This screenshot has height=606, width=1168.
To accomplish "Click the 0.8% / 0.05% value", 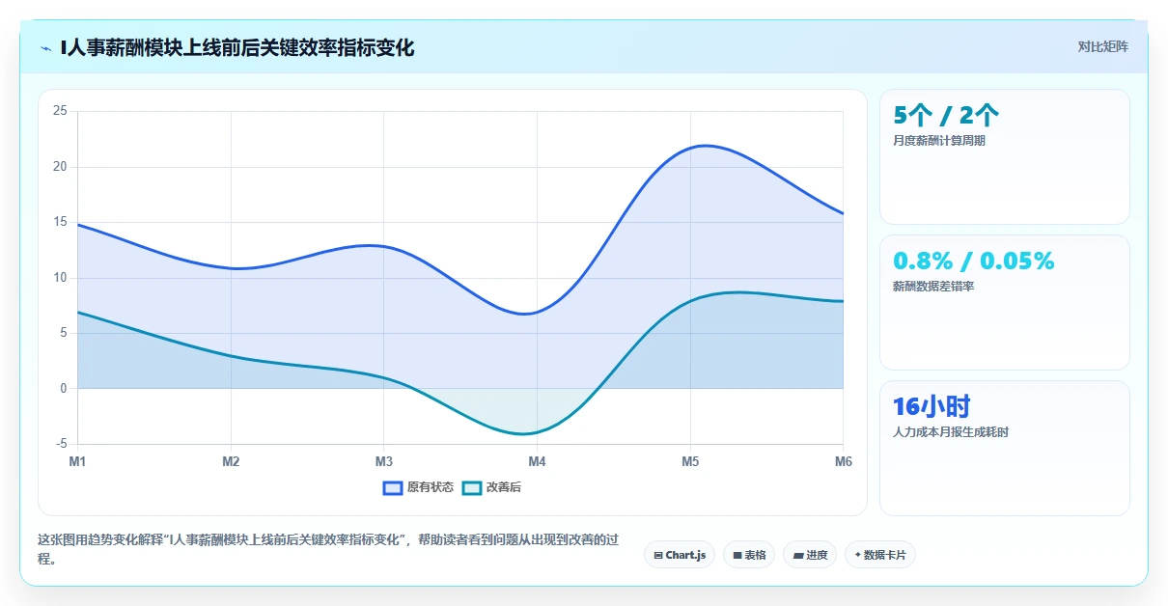I will (974, 262).
